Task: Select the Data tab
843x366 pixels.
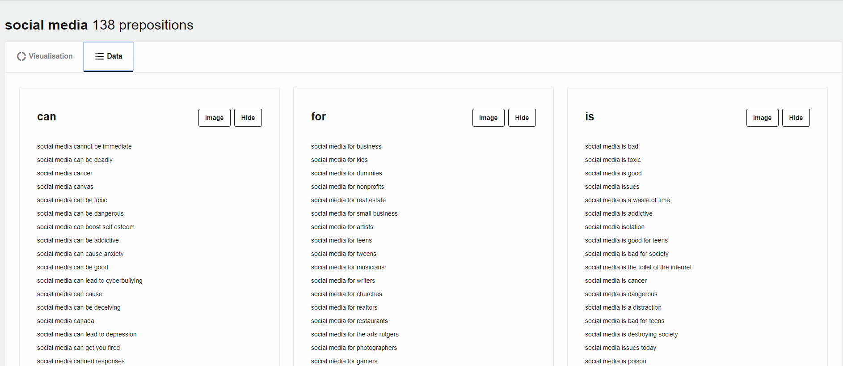Action: tap(109, 56)
